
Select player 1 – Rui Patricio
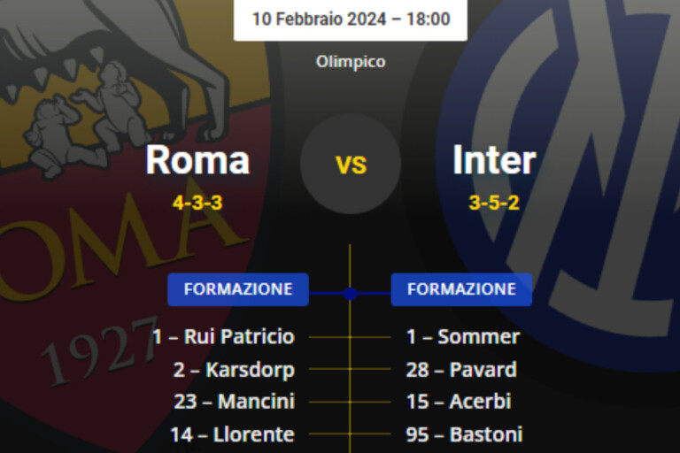coord(223,337)
